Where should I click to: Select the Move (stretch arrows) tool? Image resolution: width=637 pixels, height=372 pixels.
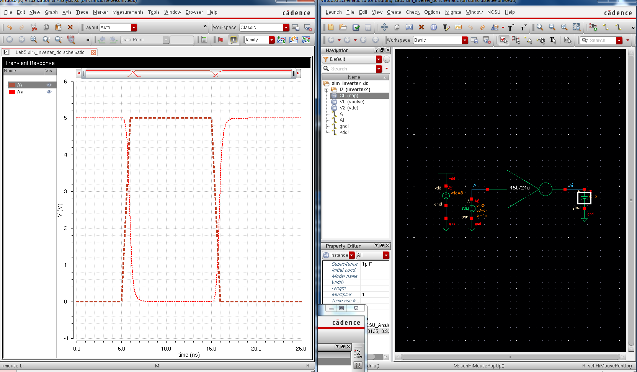385,27
